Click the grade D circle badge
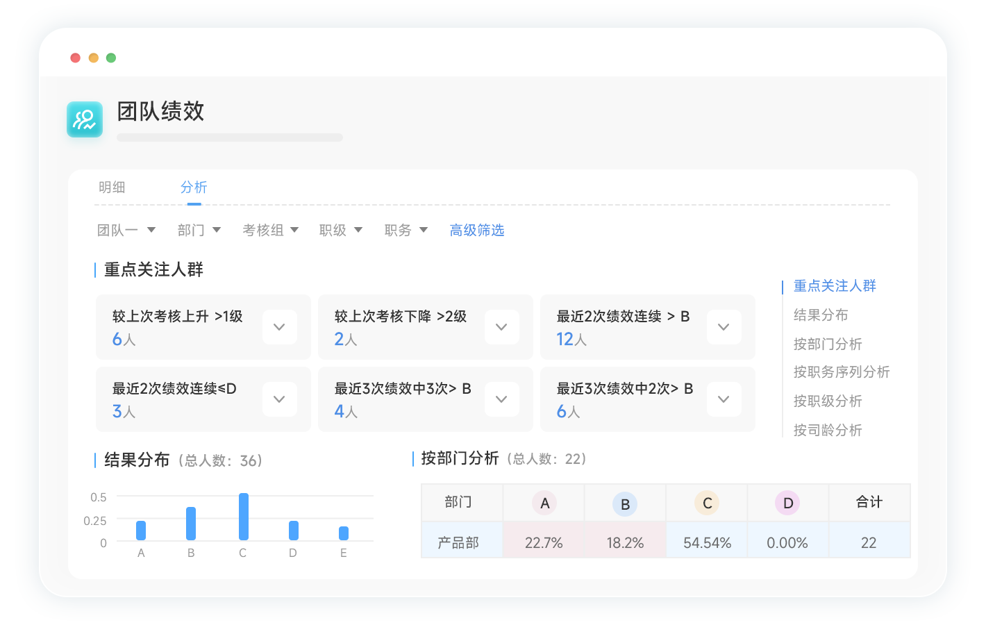986x625 pixels. (x=787, y=503)
